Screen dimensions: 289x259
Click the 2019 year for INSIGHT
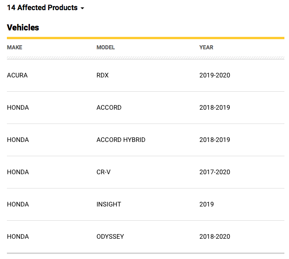207,204
